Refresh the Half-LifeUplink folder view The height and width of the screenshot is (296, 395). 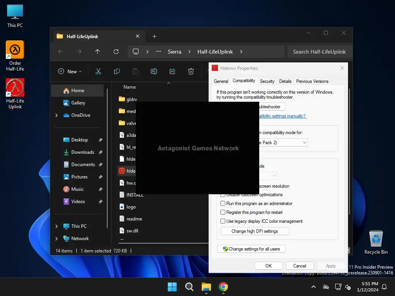click(116, 52)
